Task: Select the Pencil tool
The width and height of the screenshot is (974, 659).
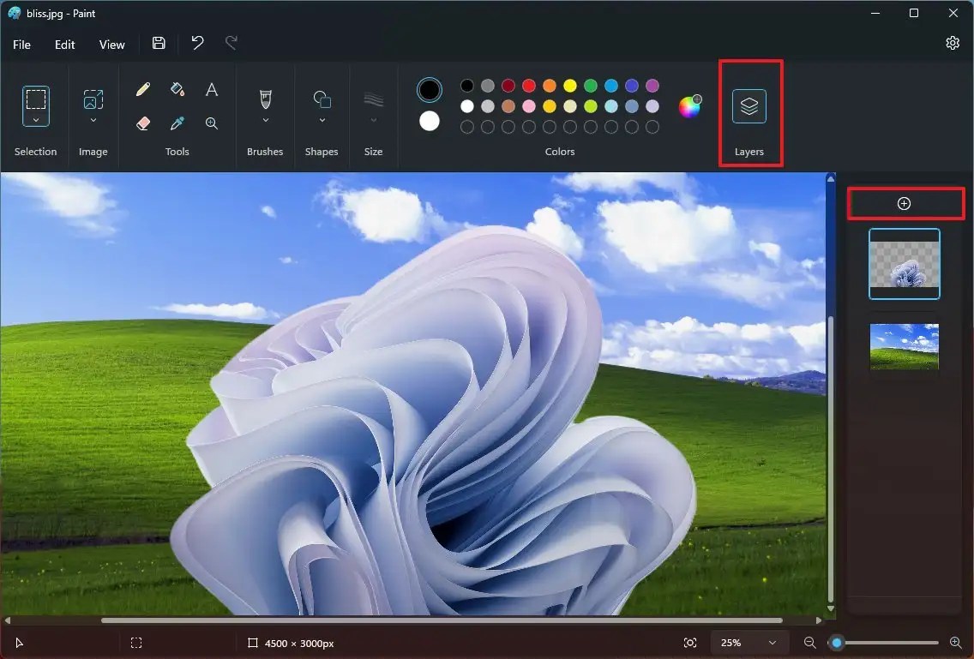Action: tap(143, 88)
